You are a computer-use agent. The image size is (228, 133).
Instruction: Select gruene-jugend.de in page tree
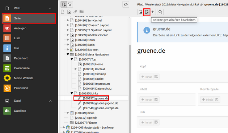101,103
